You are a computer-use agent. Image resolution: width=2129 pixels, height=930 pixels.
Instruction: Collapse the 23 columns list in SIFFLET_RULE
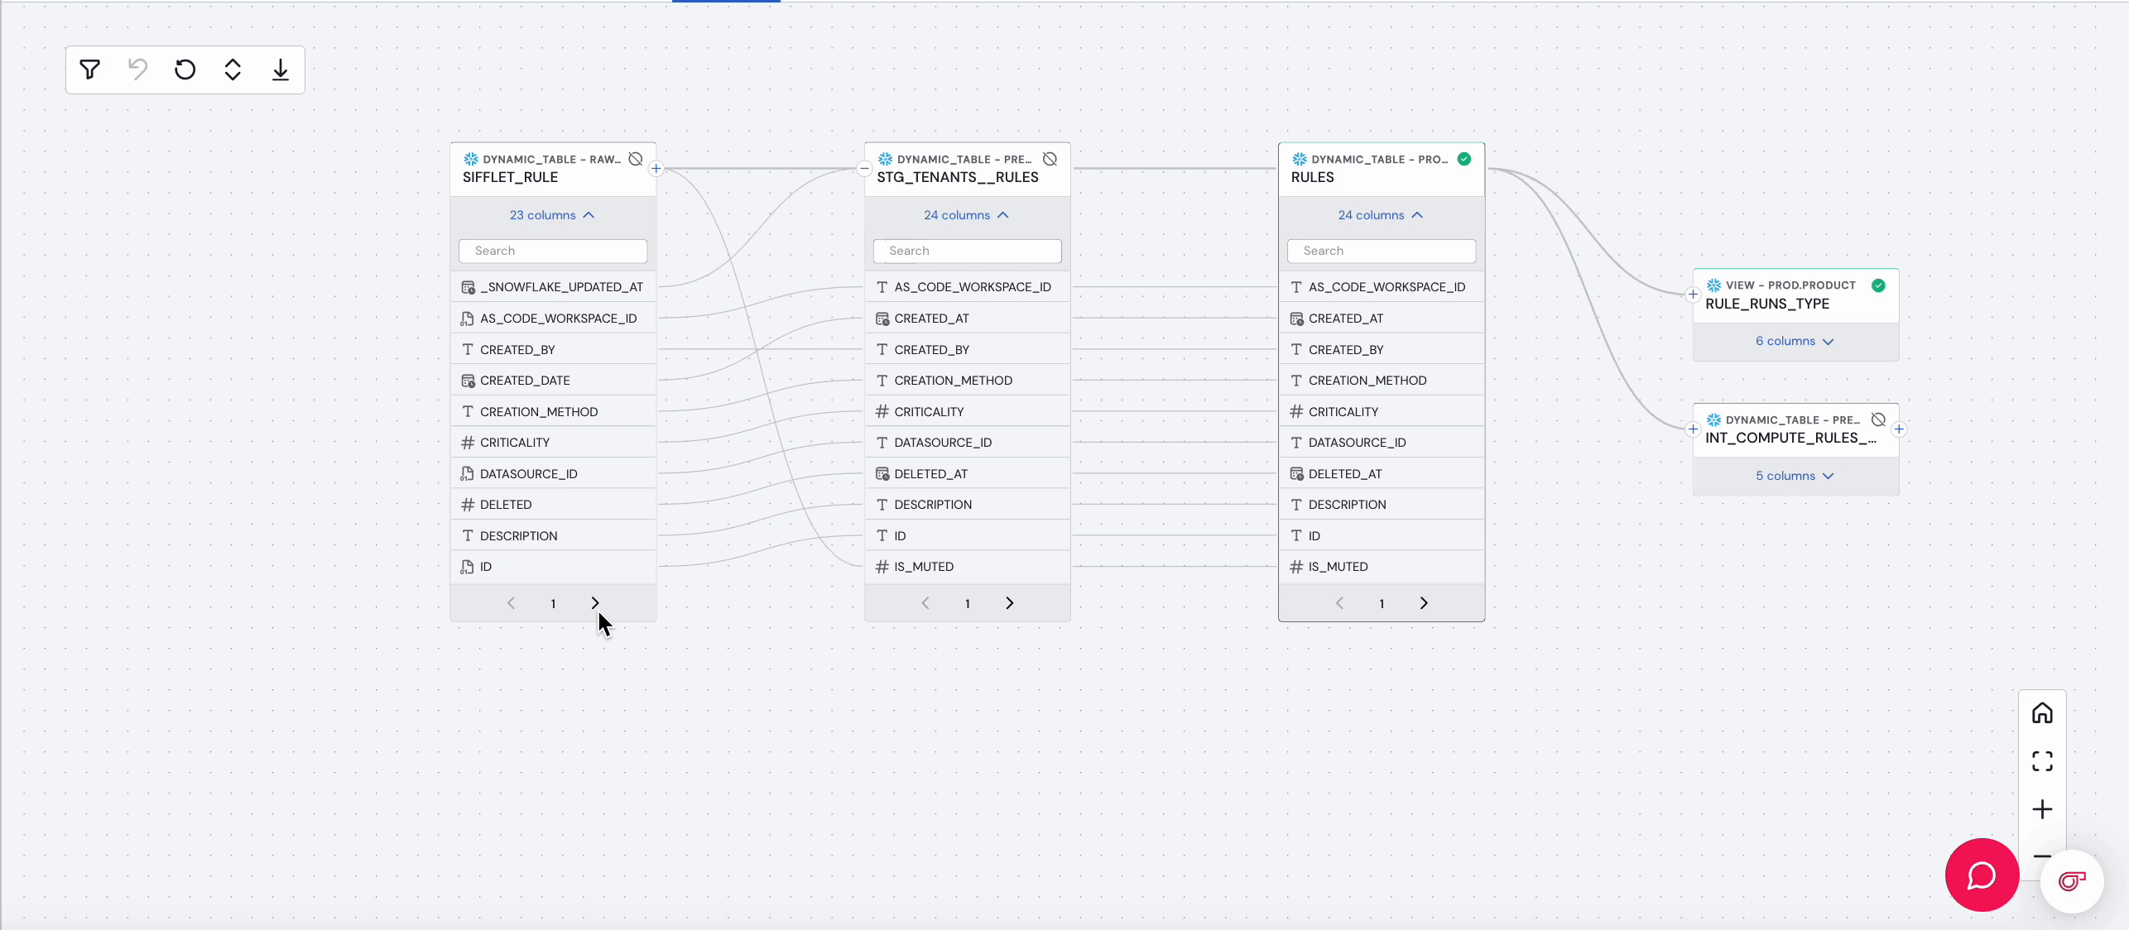coord(552,215)
